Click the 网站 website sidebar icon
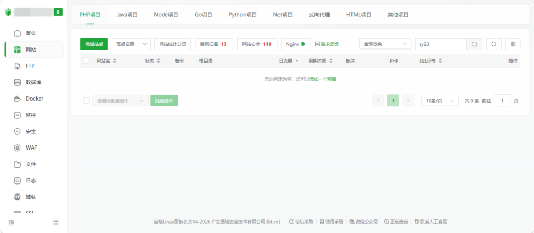The width and height of the screenshot is (534, 233). tap(17, 50)
